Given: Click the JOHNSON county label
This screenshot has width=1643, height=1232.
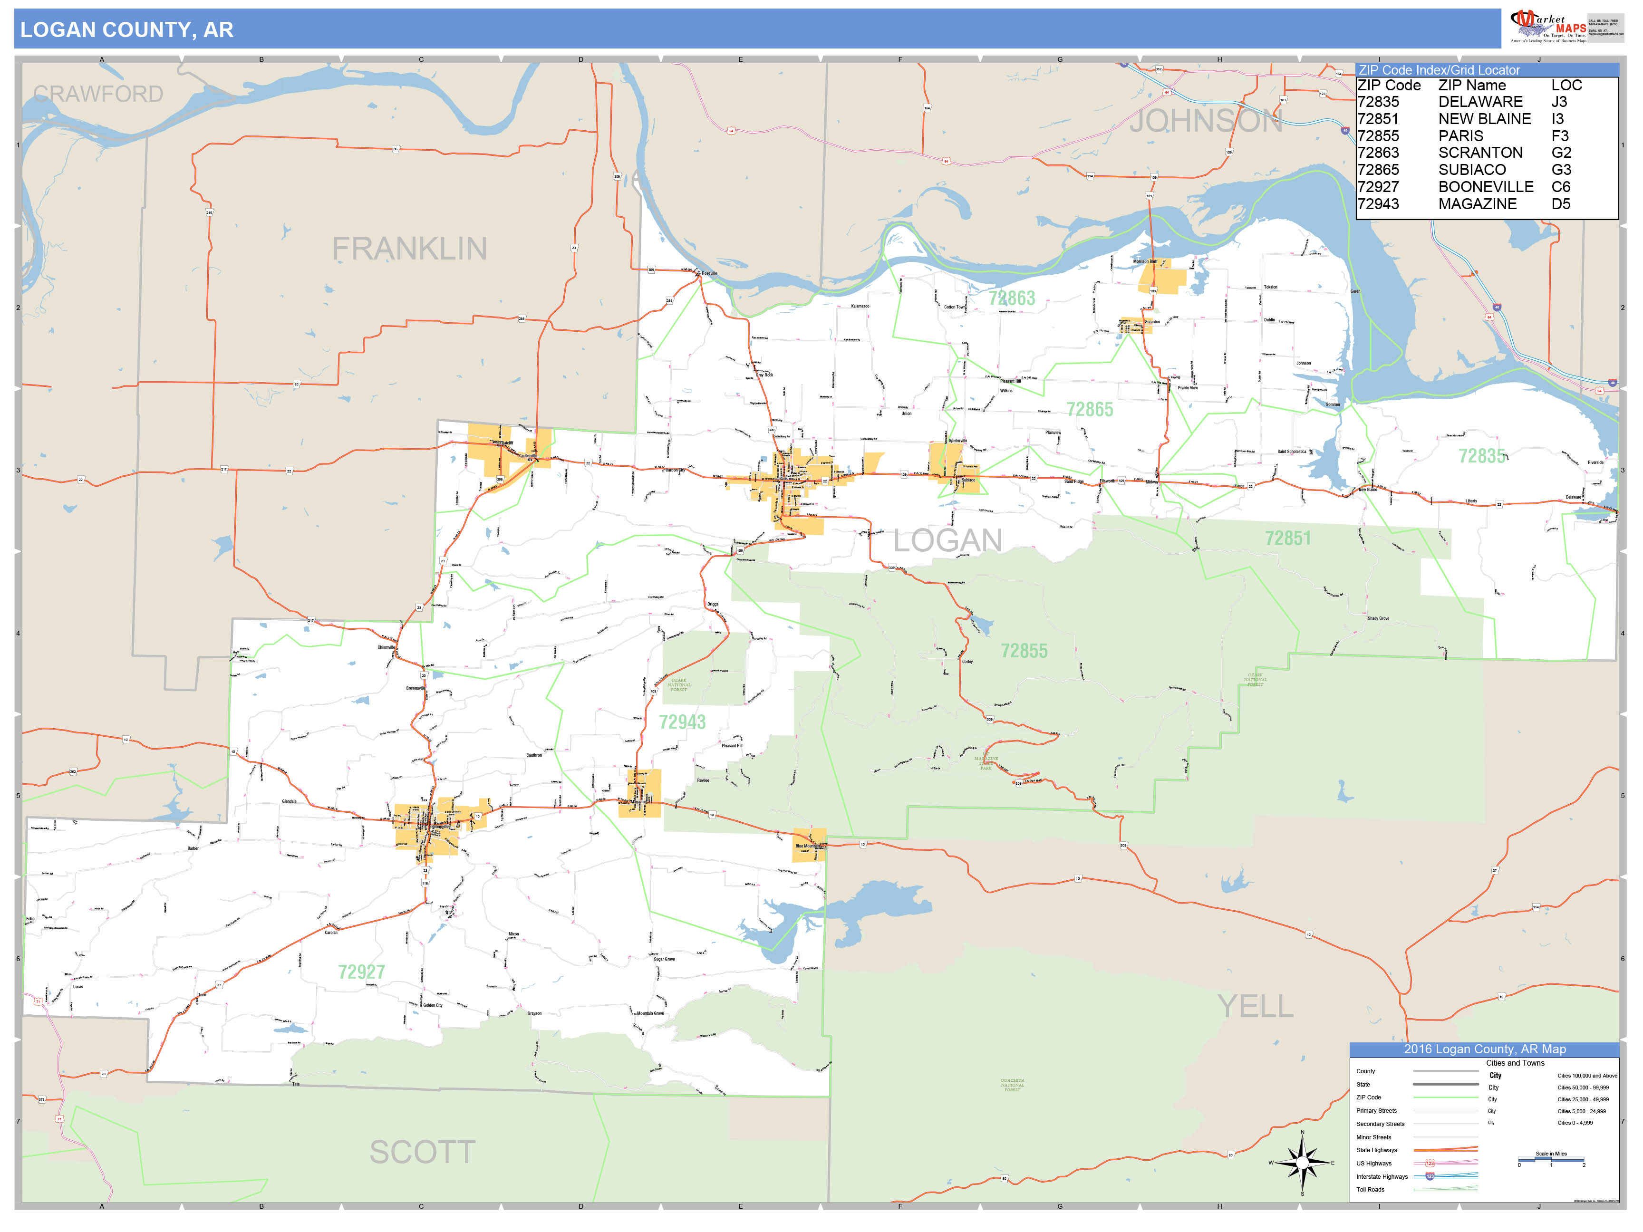Looking at the screenshot, I should point(1206,121).
